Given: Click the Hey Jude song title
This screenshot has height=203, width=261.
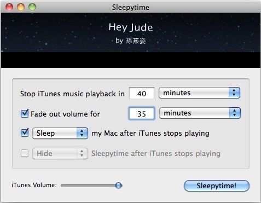Looking at the screenshot, I should [x=131, y=27].
